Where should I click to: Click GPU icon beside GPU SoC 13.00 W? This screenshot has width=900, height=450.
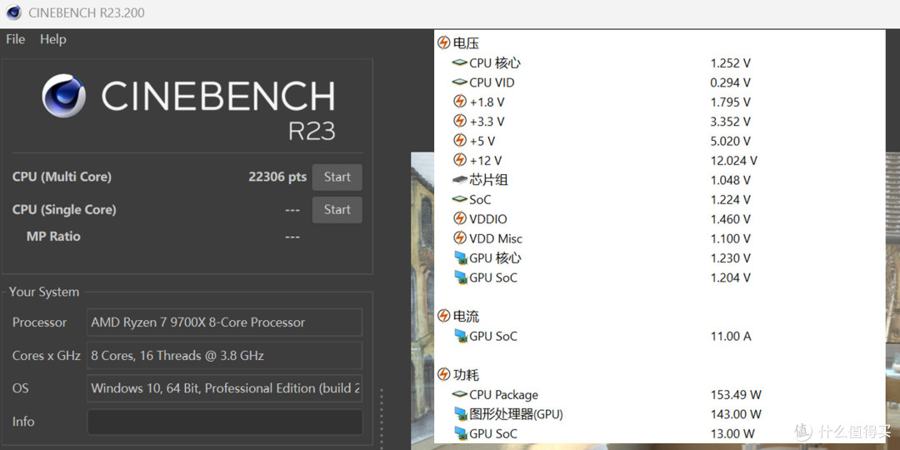(460, 433)
